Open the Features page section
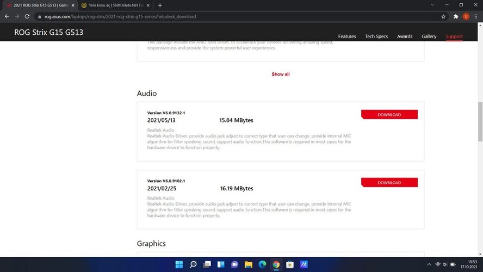Screen dimensions: 483x272 coord(347,36)
